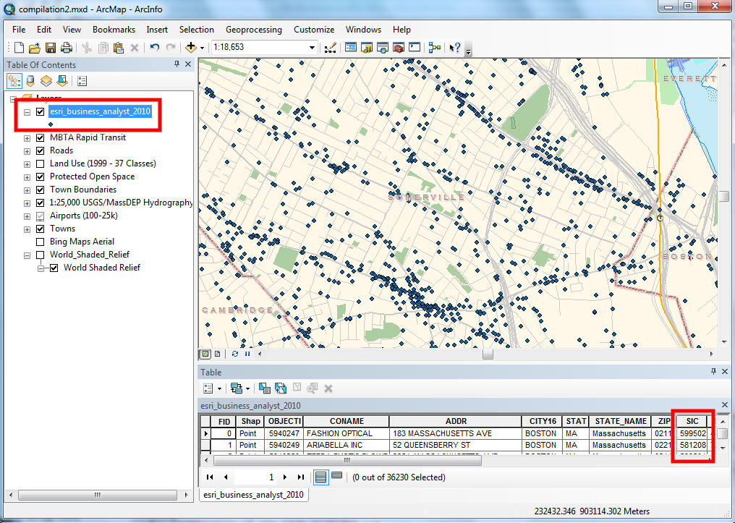Expand the Town Boundaries layer
Screen dimensions: 735x523
(x=27, y=190)
